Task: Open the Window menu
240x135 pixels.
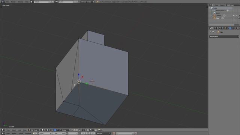Action: pyautogui.click(x=20, y=2)
